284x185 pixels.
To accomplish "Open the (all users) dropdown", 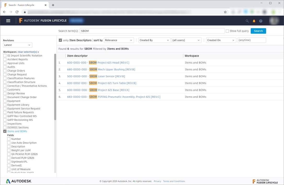I will [186, 40].
